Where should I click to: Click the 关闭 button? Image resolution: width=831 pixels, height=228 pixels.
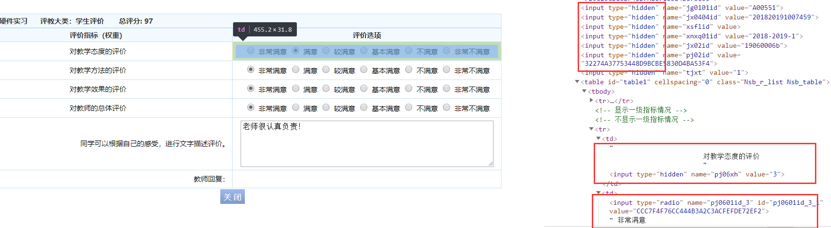click(x=233, y=197)
